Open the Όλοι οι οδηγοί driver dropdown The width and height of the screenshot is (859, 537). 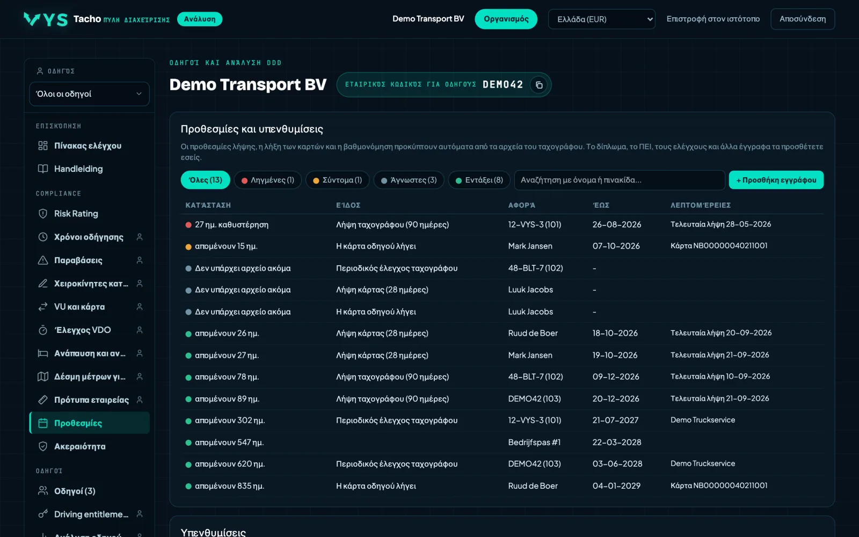89,94
